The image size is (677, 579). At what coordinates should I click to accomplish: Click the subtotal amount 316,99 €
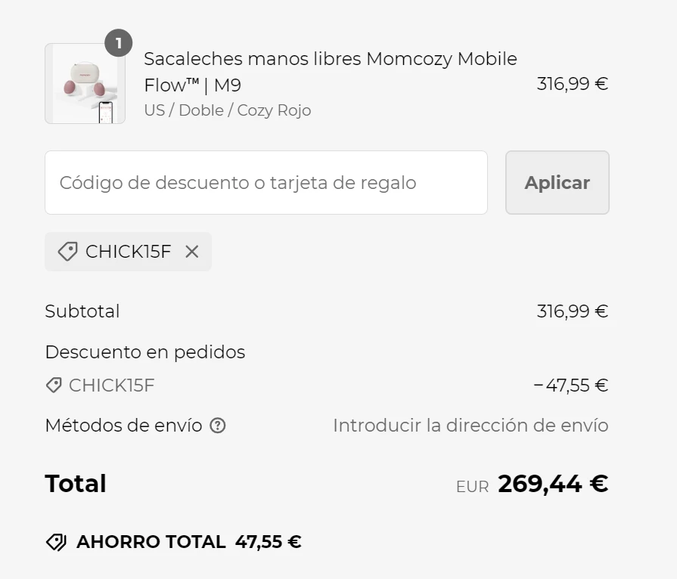tap(572, 311)
